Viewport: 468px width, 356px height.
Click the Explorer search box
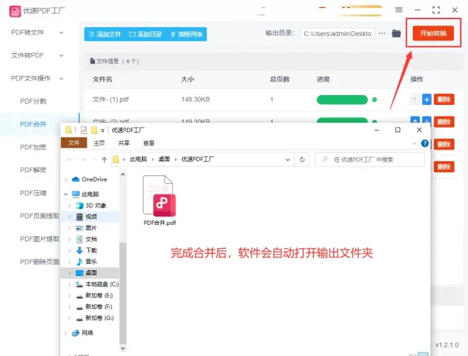(x=372, y=160)
